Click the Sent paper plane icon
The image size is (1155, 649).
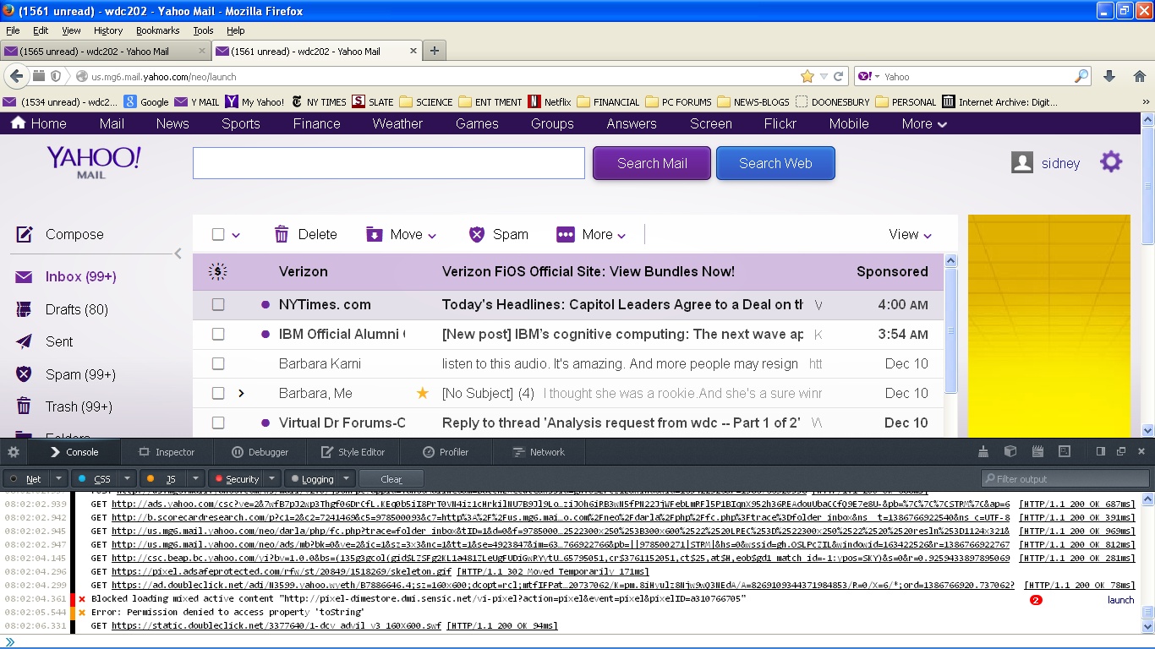[25, 341]
